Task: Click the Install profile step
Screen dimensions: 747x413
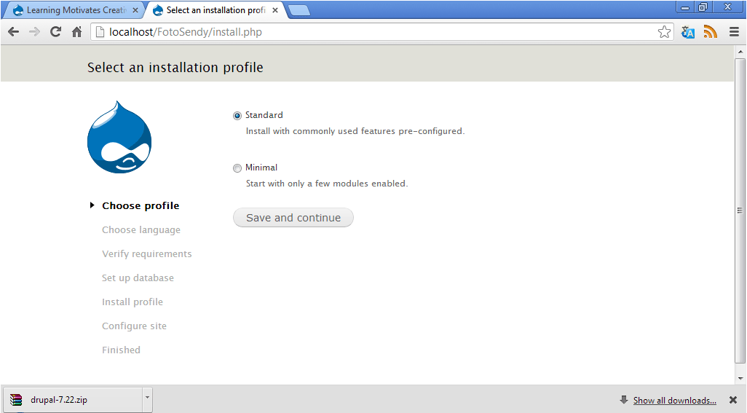Action: tap(133, 302)
